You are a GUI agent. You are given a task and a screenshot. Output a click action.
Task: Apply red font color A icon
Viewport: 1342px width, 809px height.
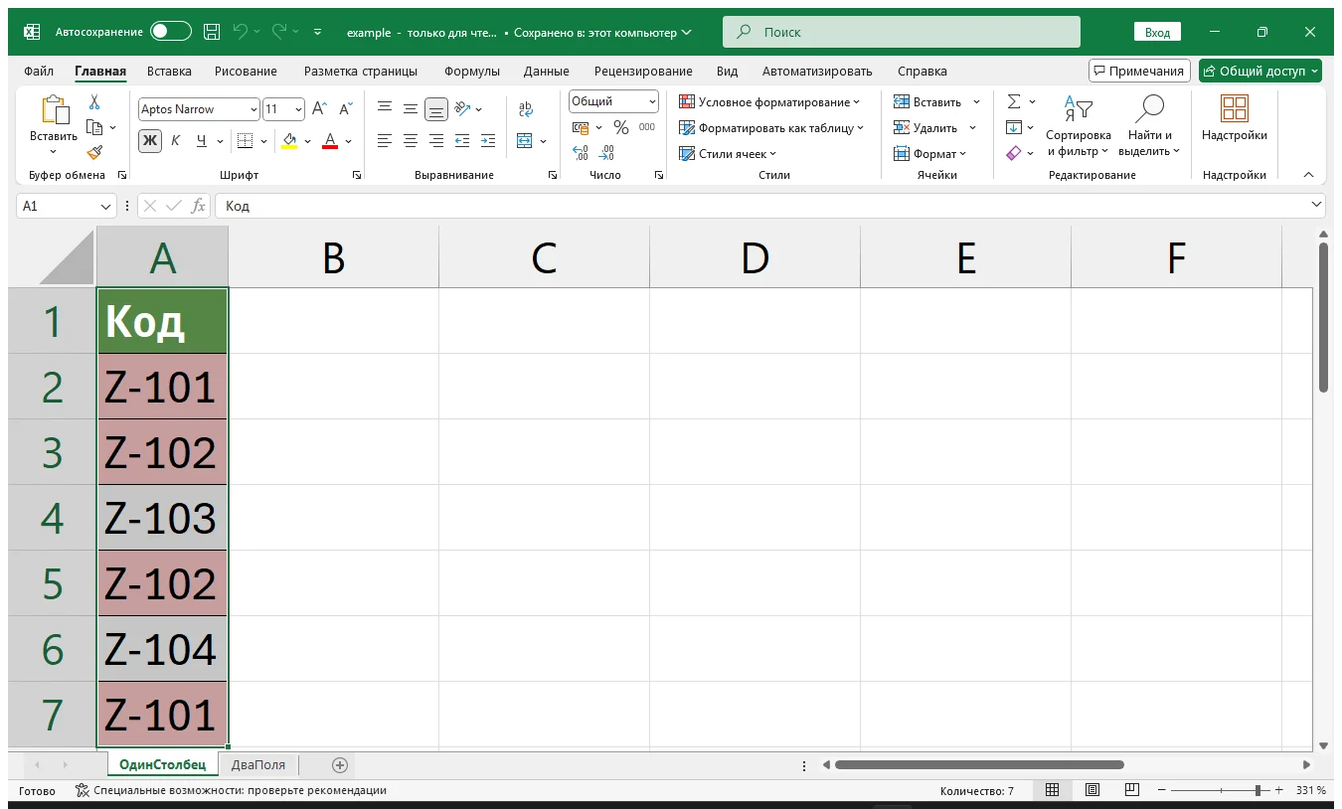coord(331,141)
